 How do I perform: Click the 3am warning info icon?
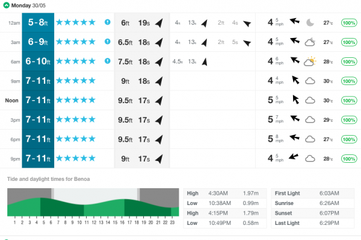pyautogui.click(x=108, y=42)
